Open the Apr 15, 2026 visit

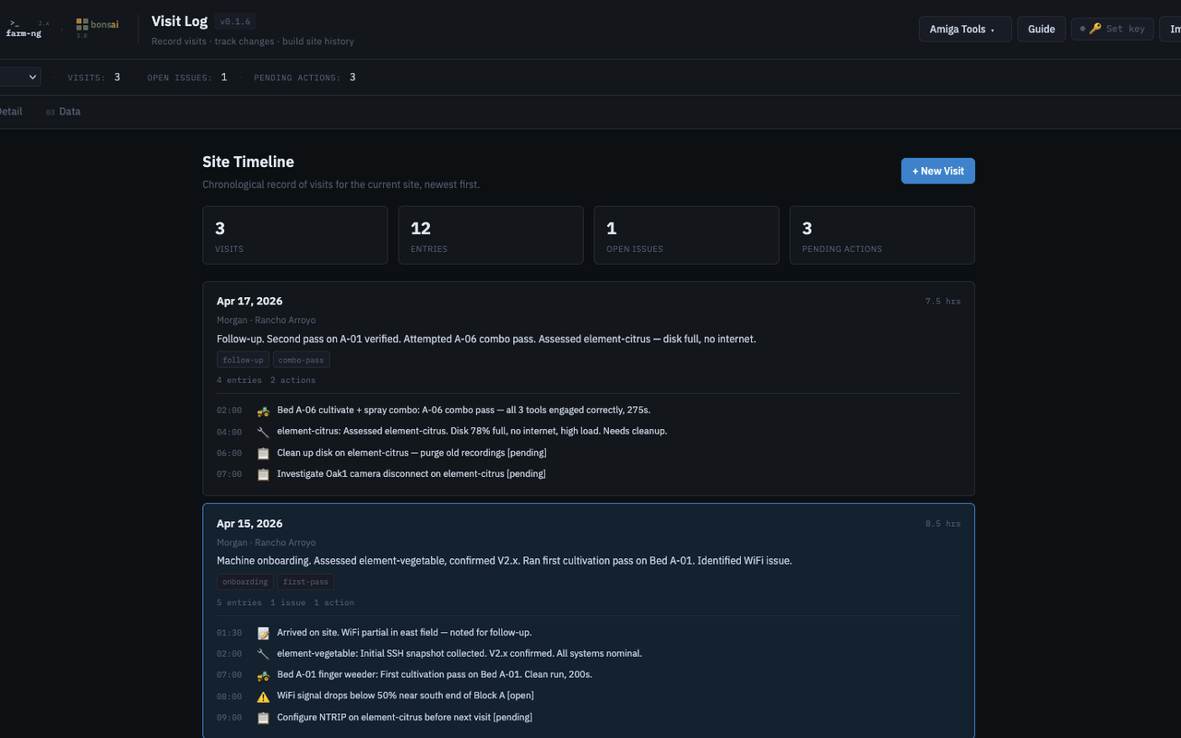(589, 620)
